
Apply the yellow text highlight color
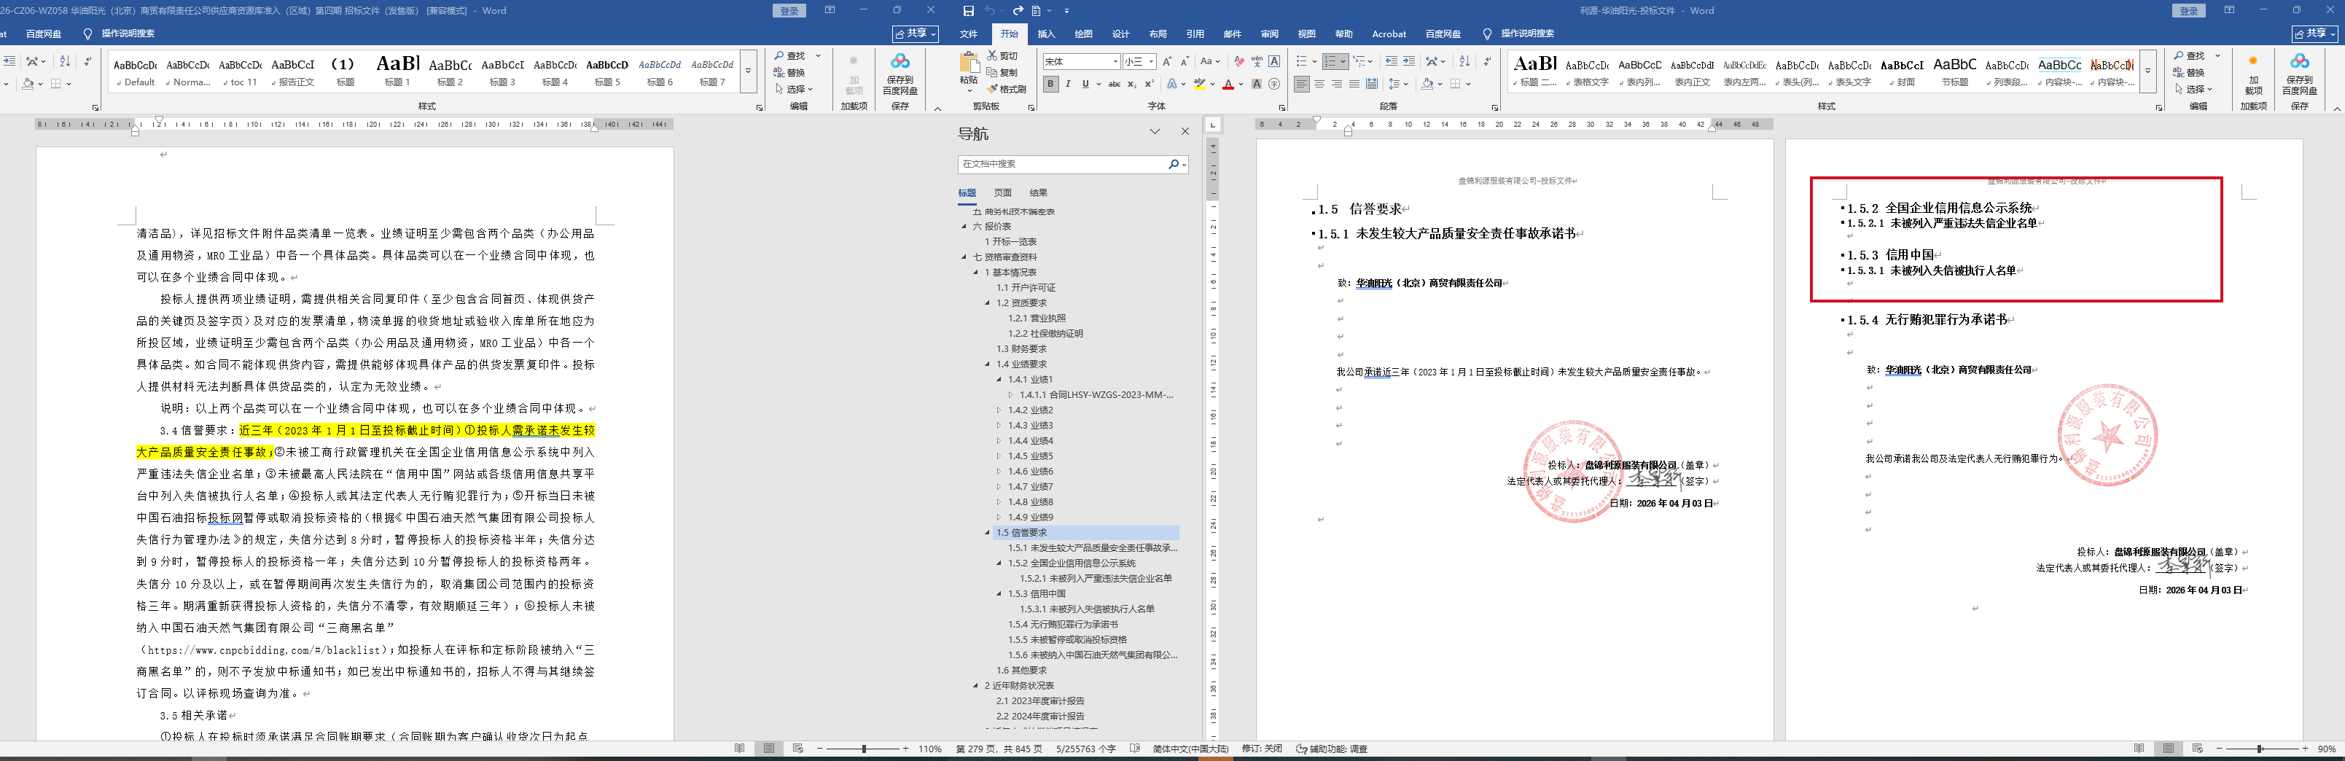coord(1200,84)
